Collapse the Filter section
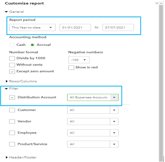The image size is (165, 162). (6, 88)
